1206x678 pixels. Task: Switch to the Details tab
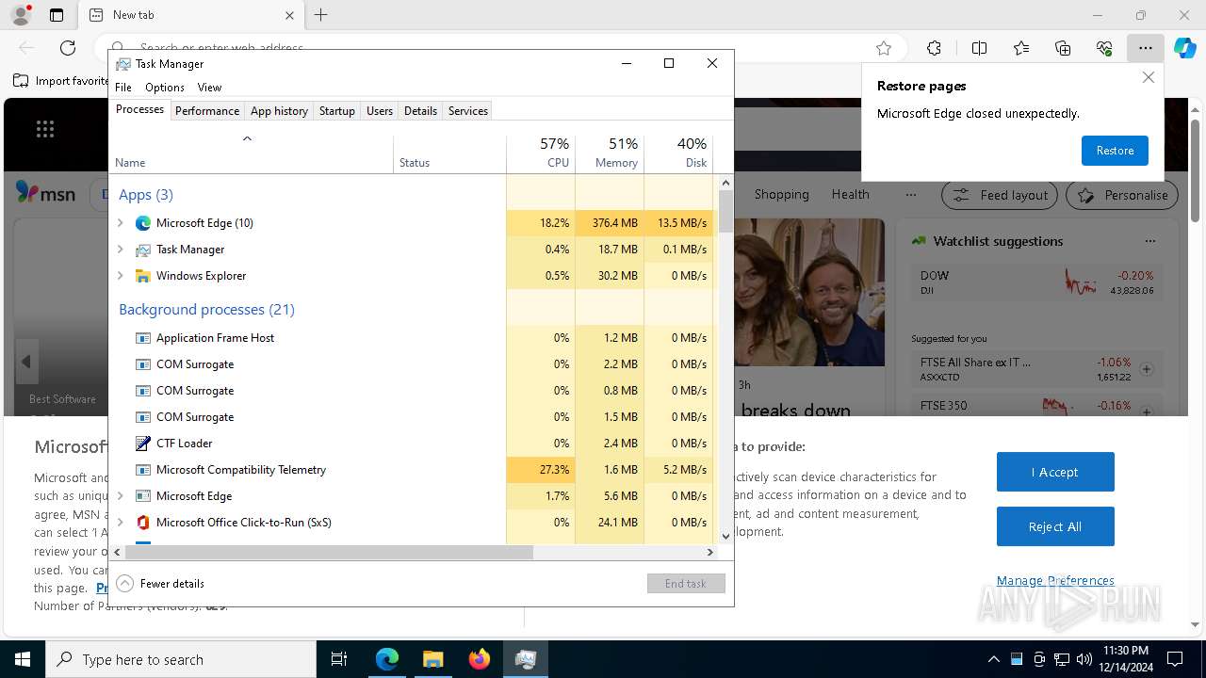point(420,111)
